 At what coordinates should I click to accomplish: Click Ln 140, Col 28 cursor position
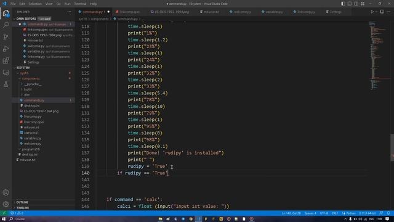pos(291,213)
